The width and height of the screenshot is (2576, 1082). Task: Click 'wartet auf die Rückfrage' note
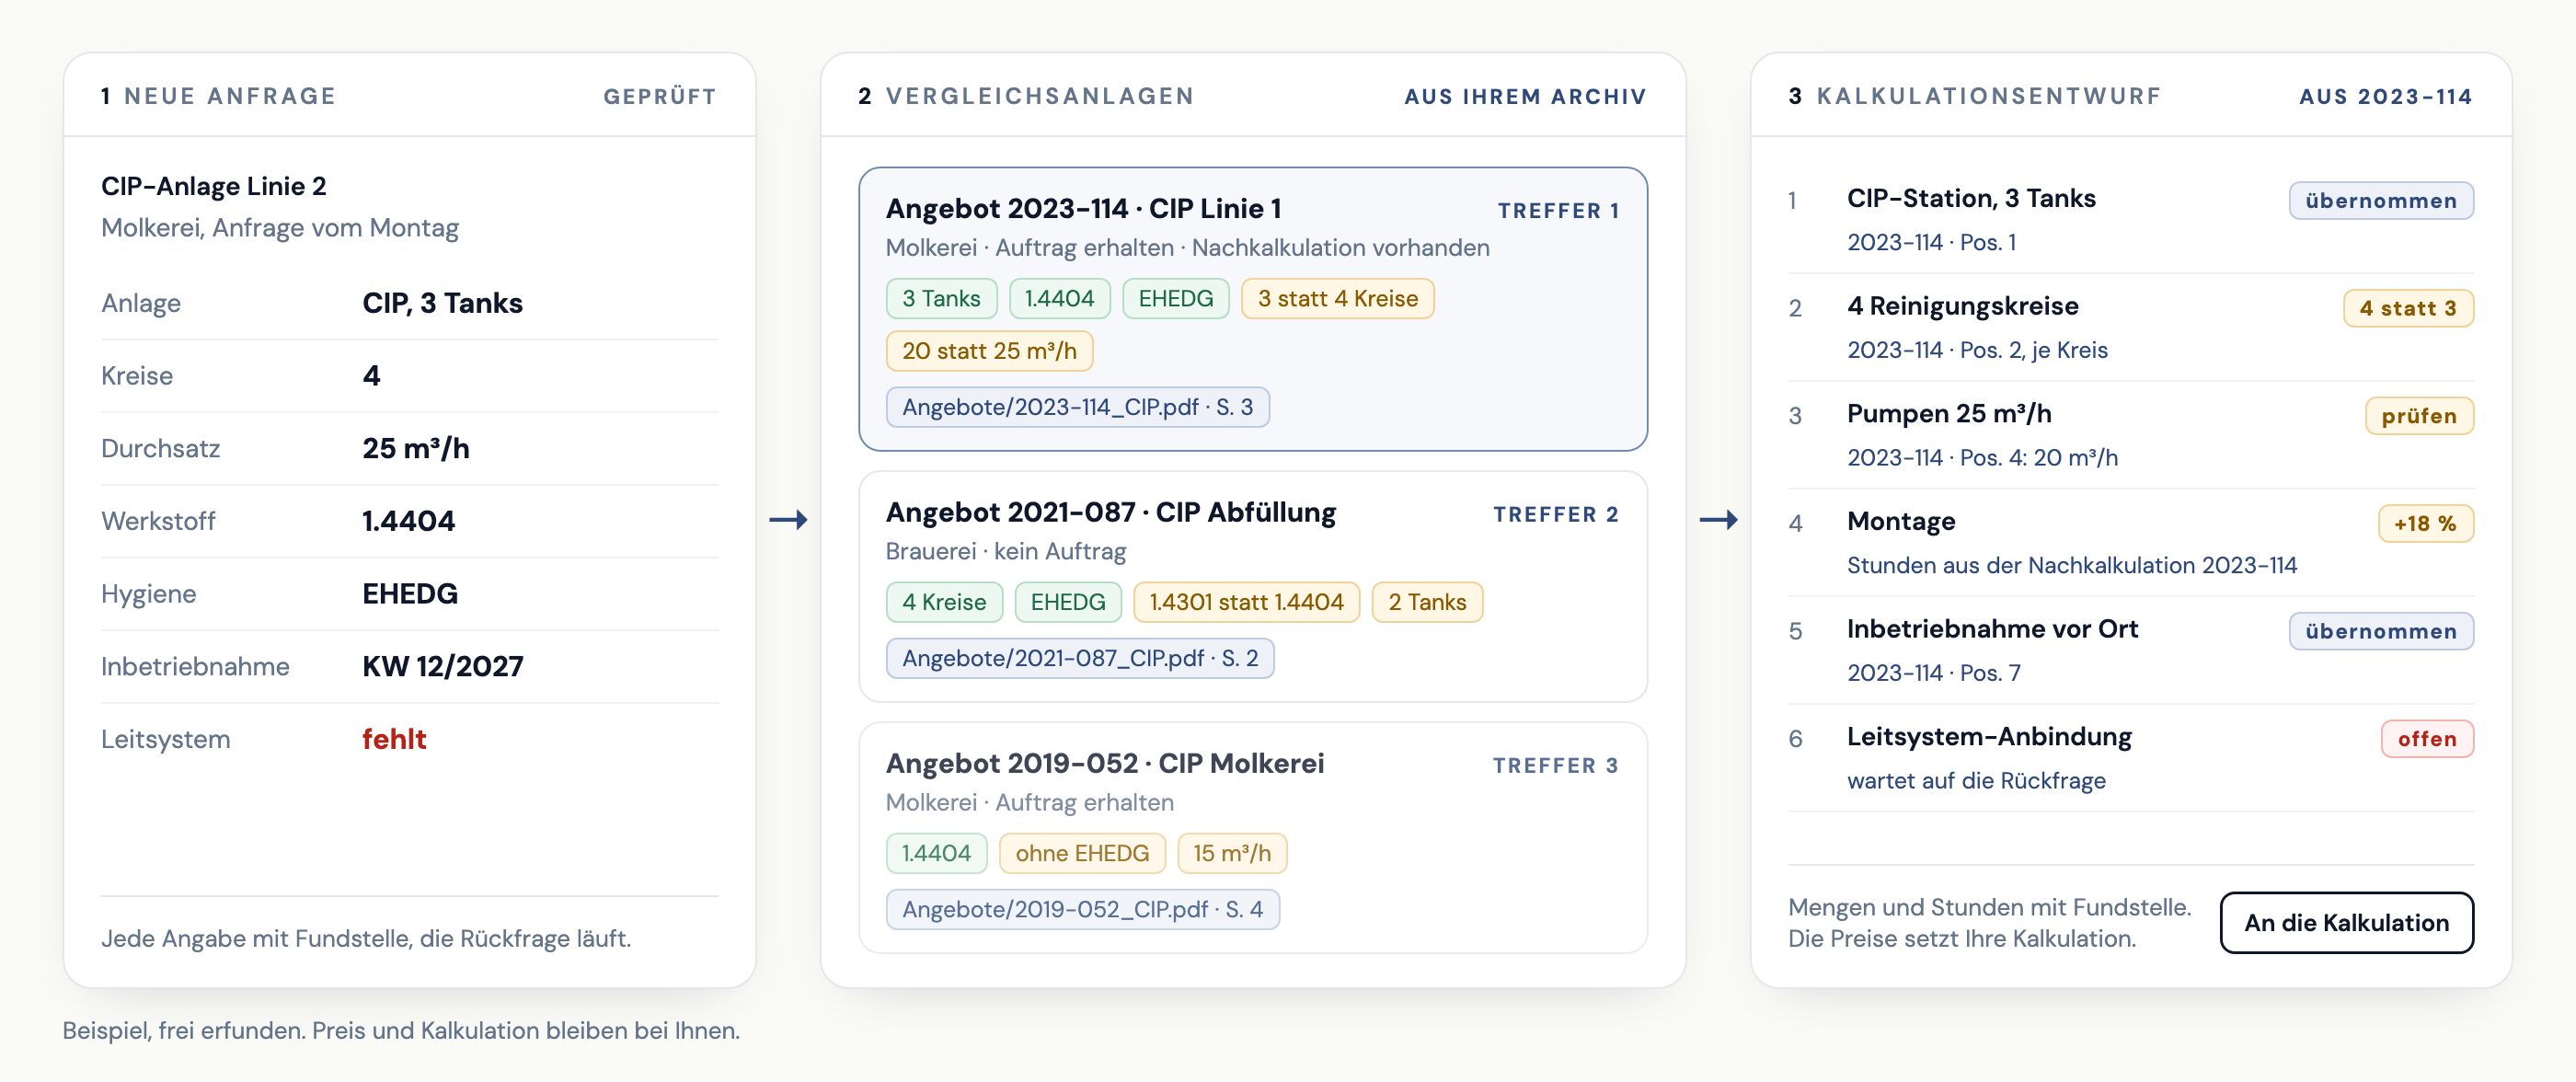click(x=1976, y=780)
